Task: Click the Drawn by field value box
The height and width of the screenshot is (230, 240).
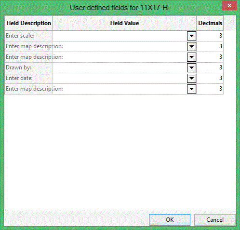Action: 120,68
